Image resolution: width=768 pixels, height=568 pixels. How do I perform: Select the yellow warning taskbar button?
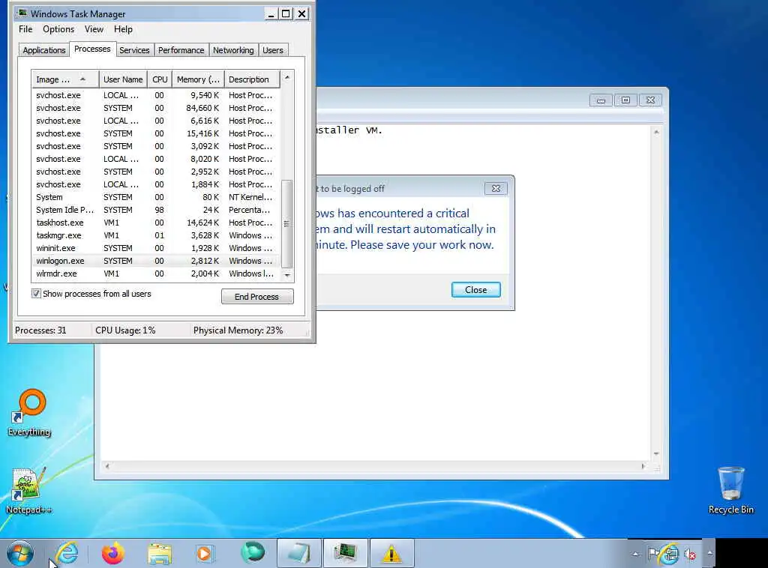(x=391, y=553)
